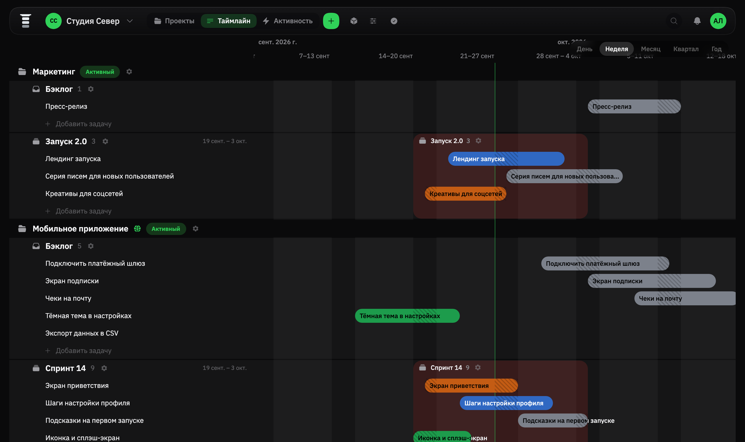Select the Таймлайн tab
This screenshot has height=442, width=745.
[x=228, y=21]
